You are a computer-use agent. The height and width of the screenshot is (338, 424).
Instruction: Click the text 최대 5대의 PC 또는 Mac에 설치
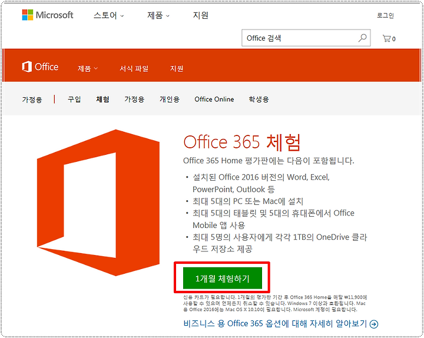point(248,201)
